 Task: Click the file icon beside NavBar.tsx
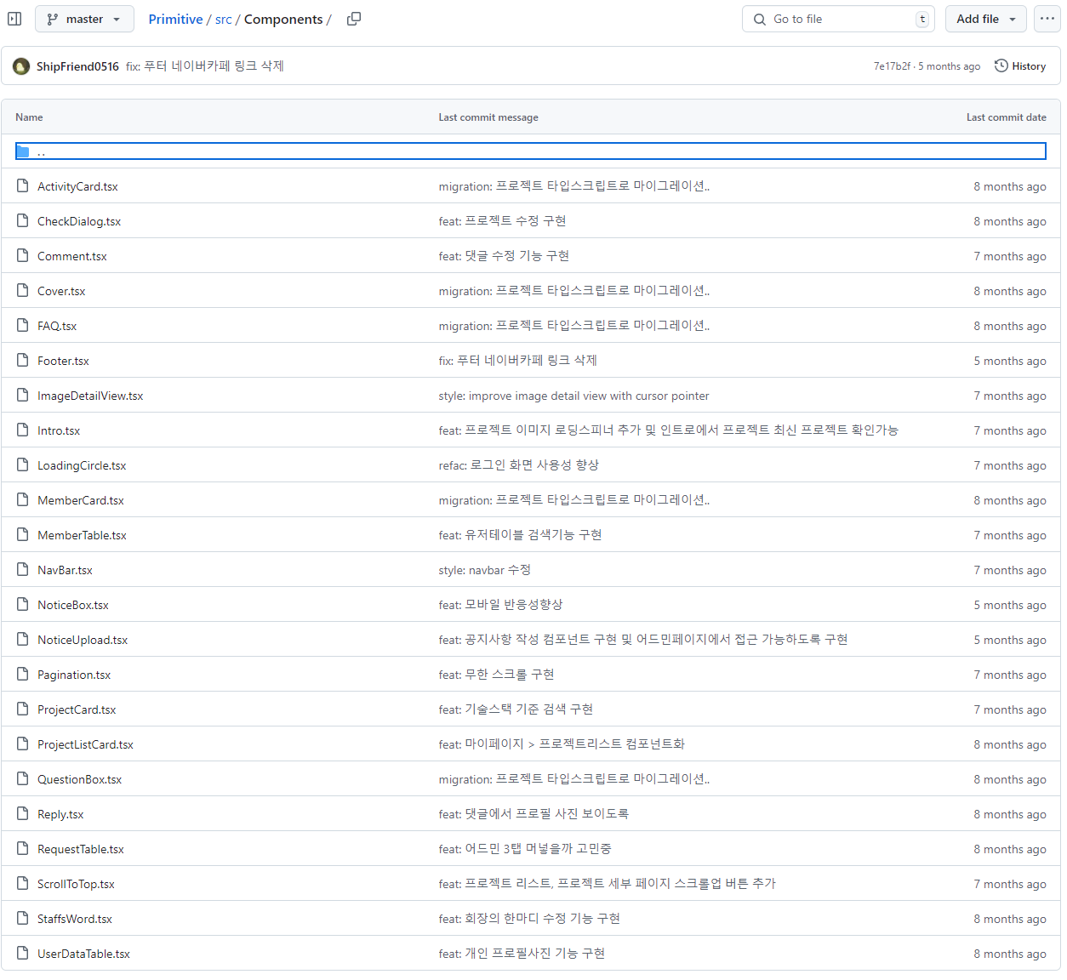click(x=23, y=570)
